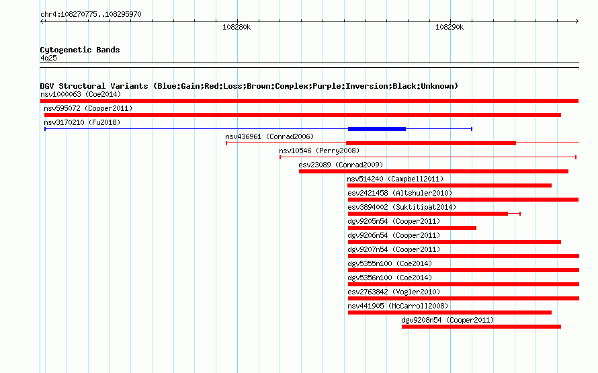Click the thick blue gain block of nsv3170210

point(377,129)
